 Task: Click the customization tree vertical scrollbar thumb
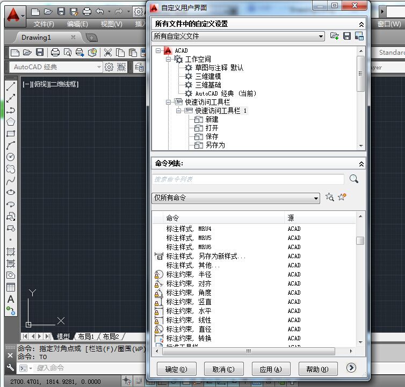(x=360, y=74)
